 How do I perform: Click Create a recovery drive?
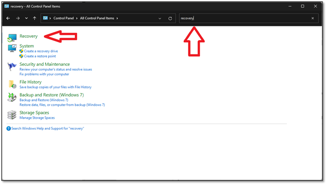pos(41,51)
